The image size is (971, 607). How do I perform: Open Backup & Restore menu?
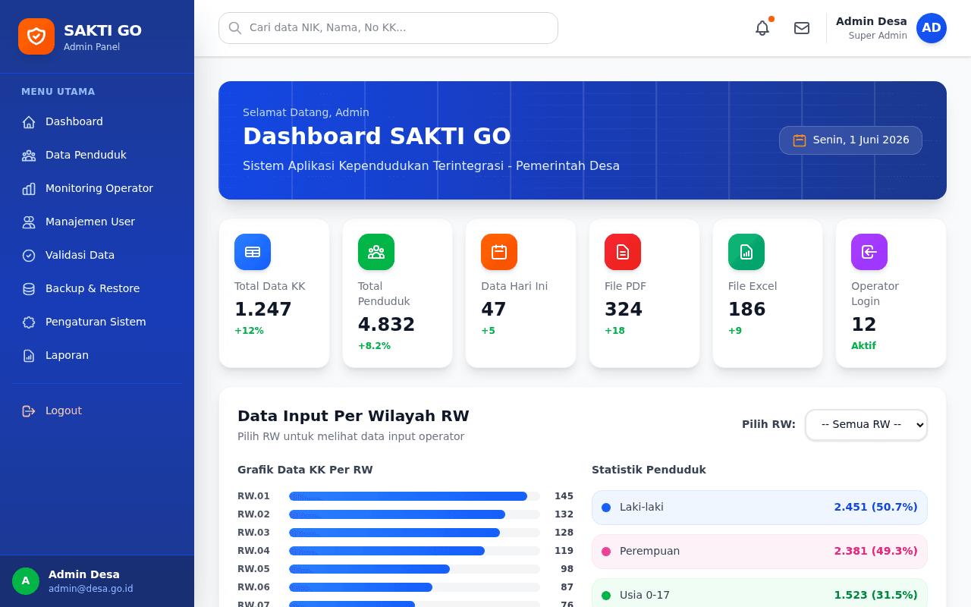[97, 289]
